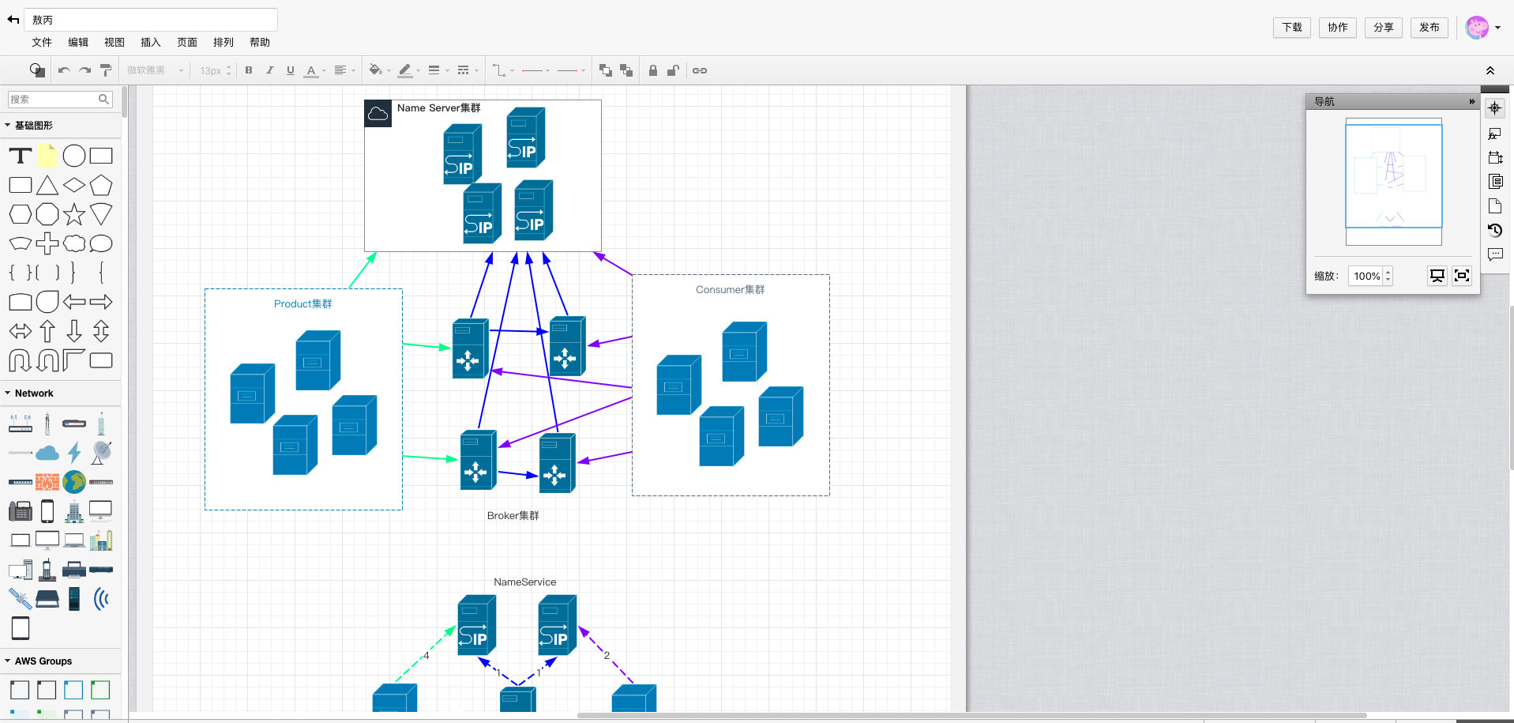
Task: Collapse the 基础图形 shapes section
Action: click(x=33, y=125)
